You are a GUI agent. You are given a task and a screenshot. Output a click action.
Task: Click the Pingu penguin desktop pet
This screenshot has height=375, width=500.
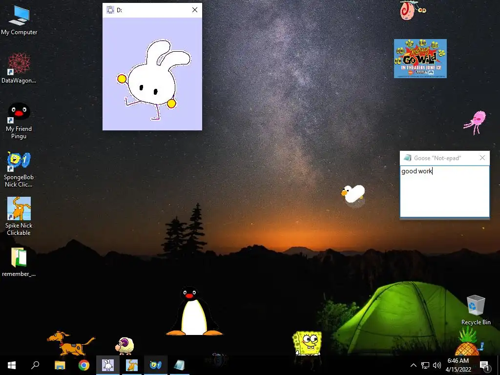(194, 311)
